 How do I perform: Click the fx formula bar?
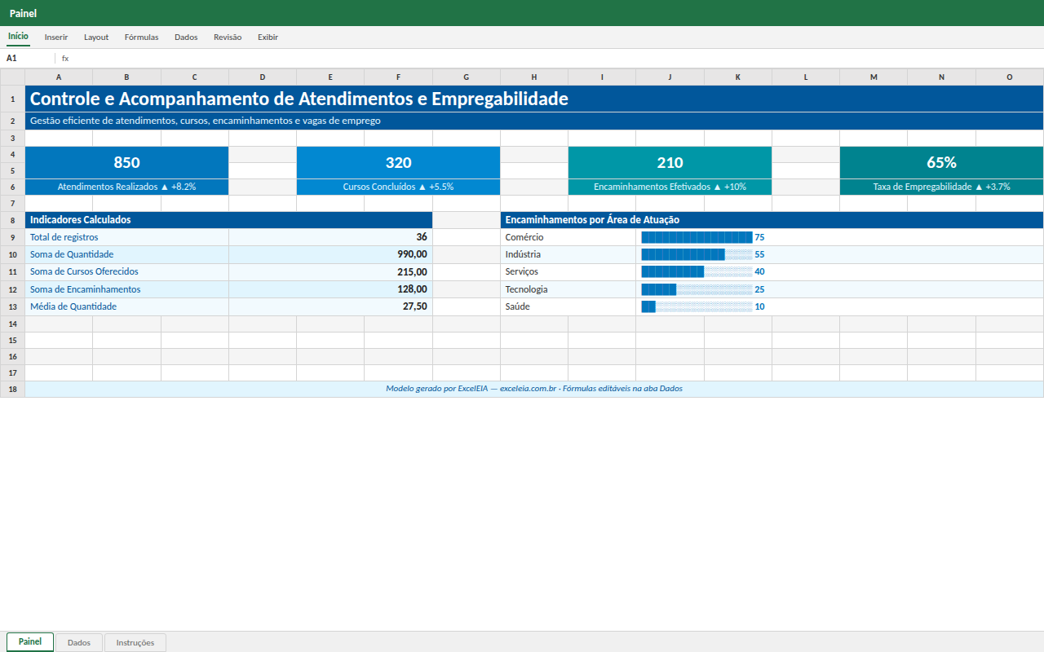[x=551, y=59]
